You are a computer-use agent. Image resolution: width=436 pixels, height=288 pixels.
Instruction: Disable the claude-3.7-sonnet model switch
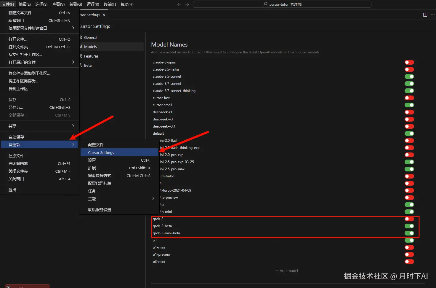[x=409, y=84]
